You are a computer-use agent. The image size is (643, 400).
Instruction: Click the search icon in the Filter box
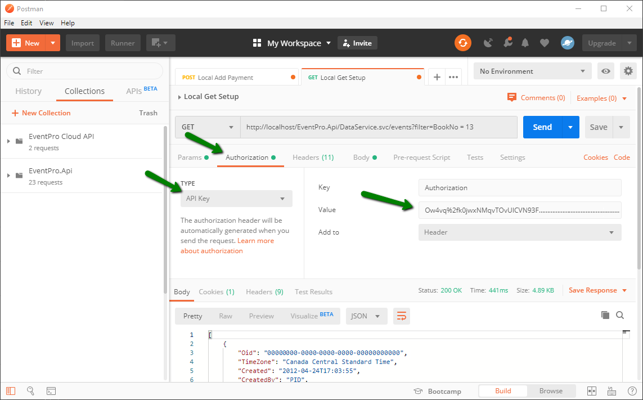point(17,71)
